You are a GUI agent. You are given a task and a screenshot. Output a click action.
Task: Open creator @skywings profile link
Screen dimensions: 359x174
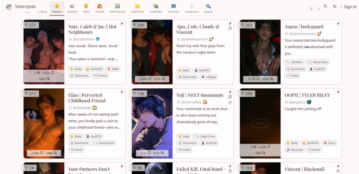click(x=83, y=108)
